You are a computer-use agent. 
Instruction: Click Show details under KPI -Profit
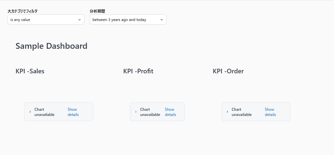point(170,112)
